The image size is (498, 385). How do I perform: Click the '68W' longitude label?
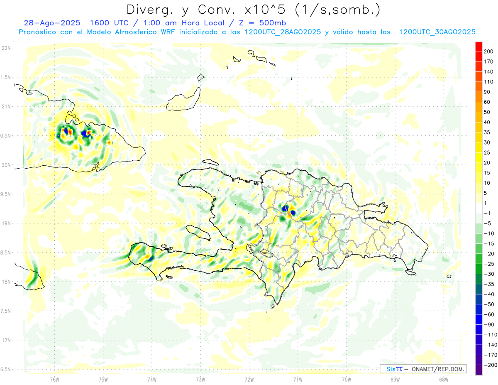pos(444,379)
